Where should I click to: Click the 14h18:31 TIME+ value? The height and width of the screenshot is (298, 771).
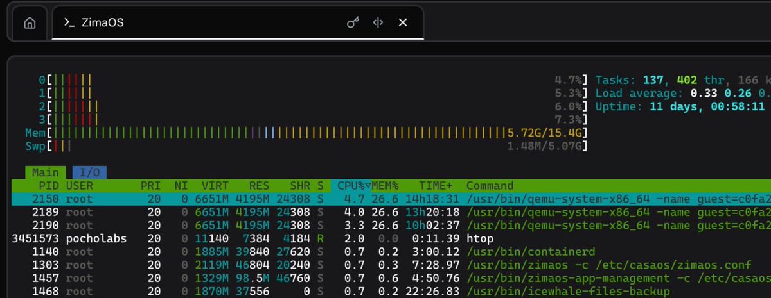(x=433, y=199)
